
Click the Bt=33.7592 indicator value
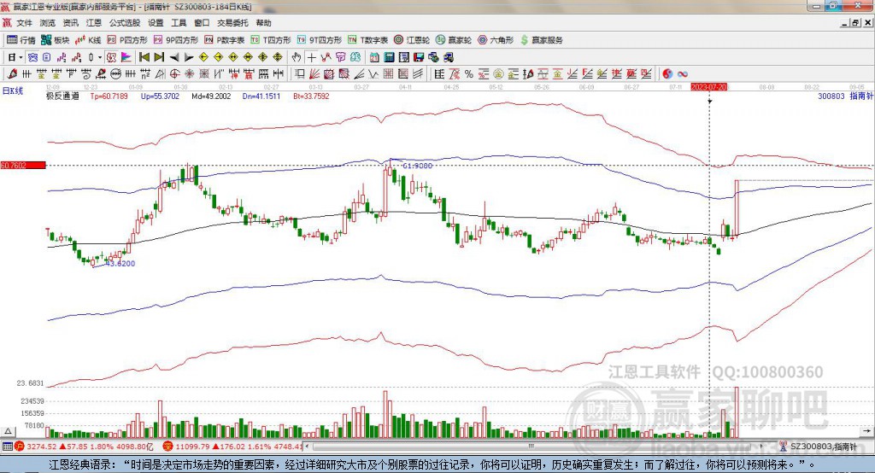tap(311, 96)
